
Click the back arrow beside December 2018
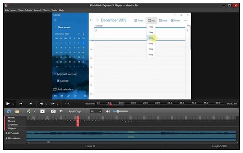click(x=92, y=20)
